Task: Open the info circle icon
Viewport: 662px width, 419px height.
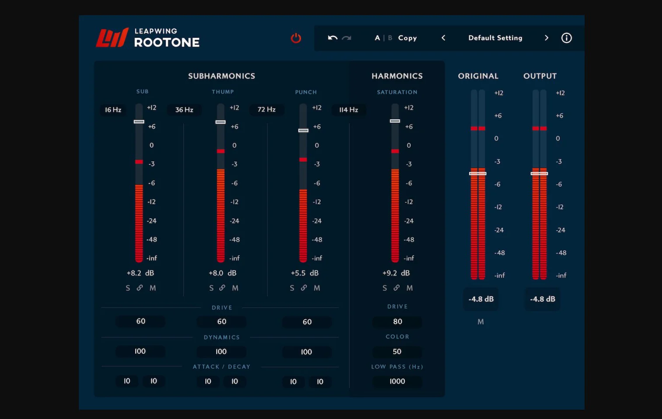Action: (566, 38)
